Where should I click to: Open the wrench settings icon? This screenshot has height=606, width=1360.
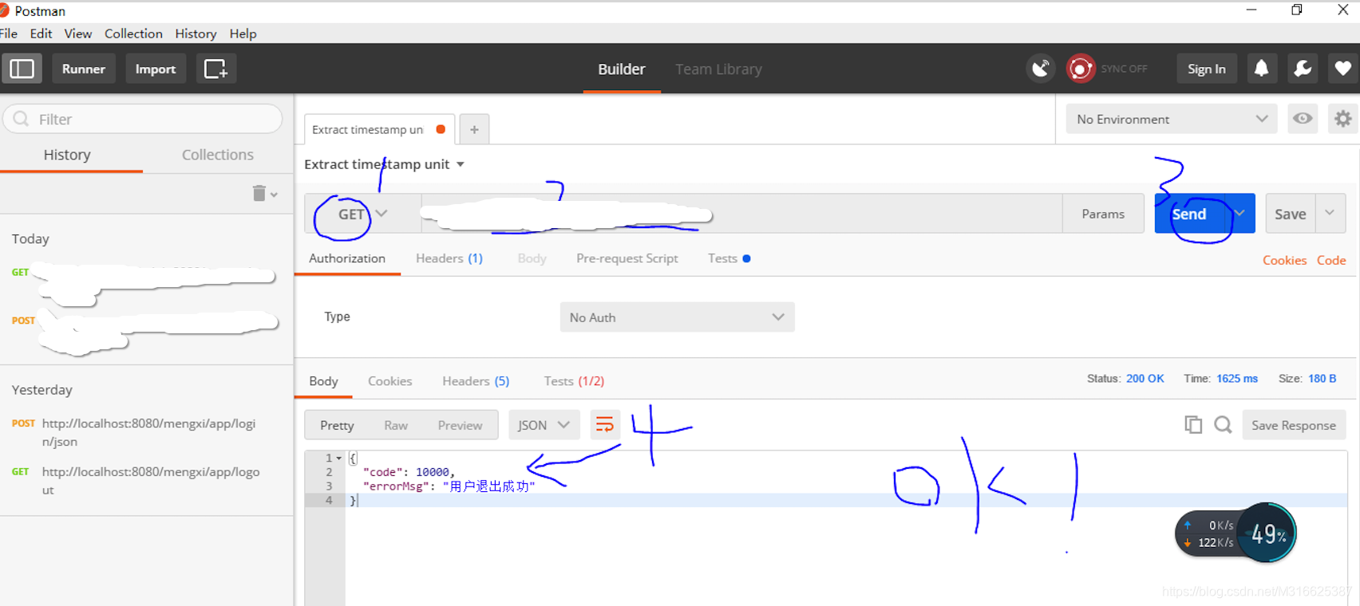coord(1303,69)
